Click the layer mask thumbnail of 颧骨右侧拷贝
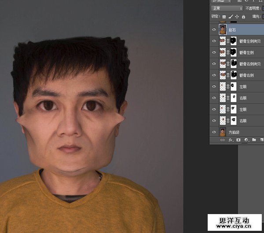This screenshot has height=233, width=264. pos(234,64)
